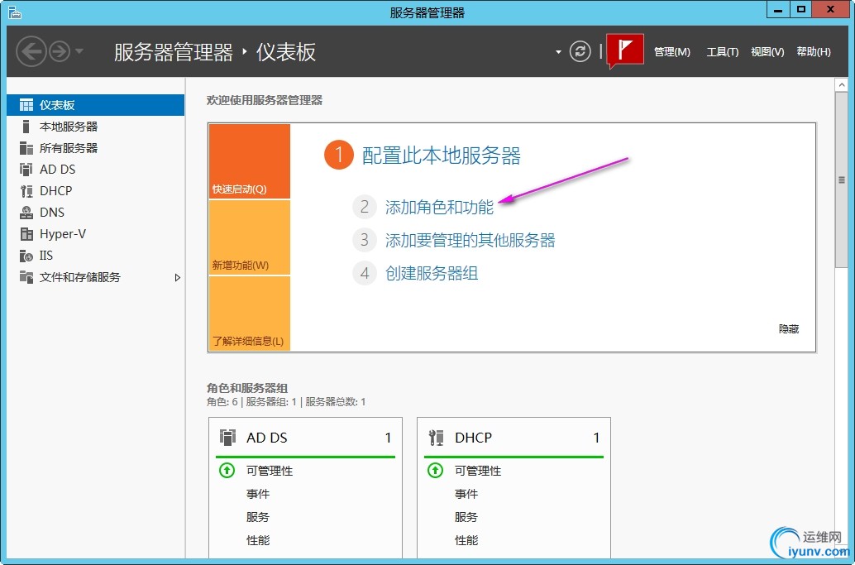The image size is (855, 565).
Task: Click the 仪表板 icon in sidebar
Action: 26,105
